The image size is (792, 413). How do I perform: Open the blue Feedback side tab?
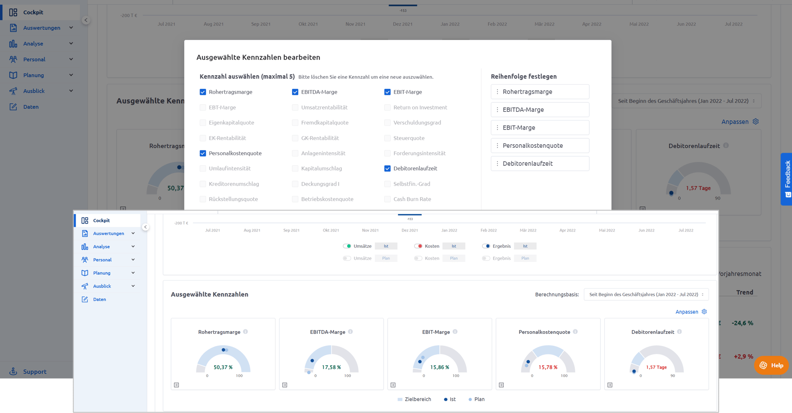pyautogui.click(x=786, y=179)
